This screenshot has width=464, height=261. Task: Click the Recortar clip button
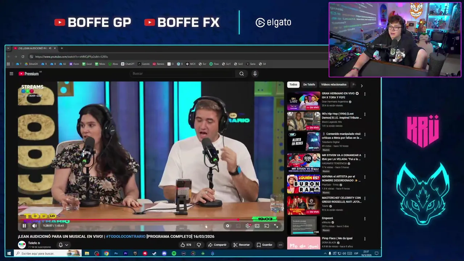click(241, 245)
